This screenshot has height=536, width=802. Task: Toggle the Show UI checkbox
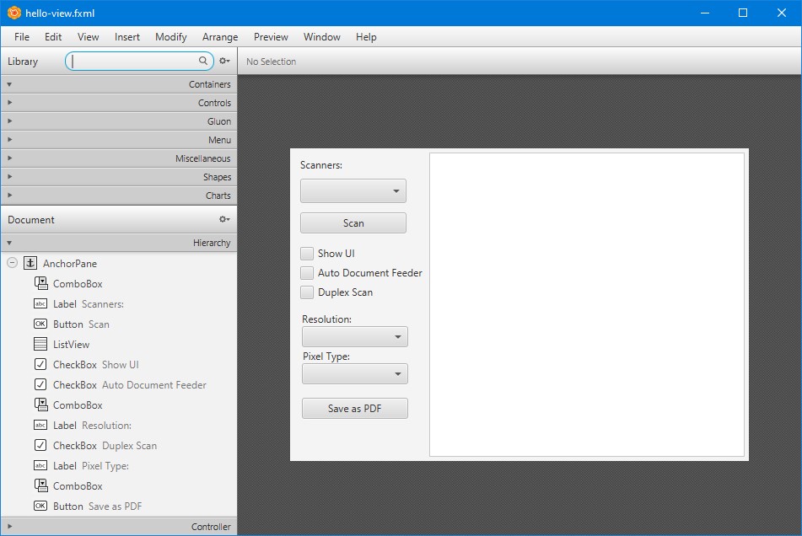(308, 253)
